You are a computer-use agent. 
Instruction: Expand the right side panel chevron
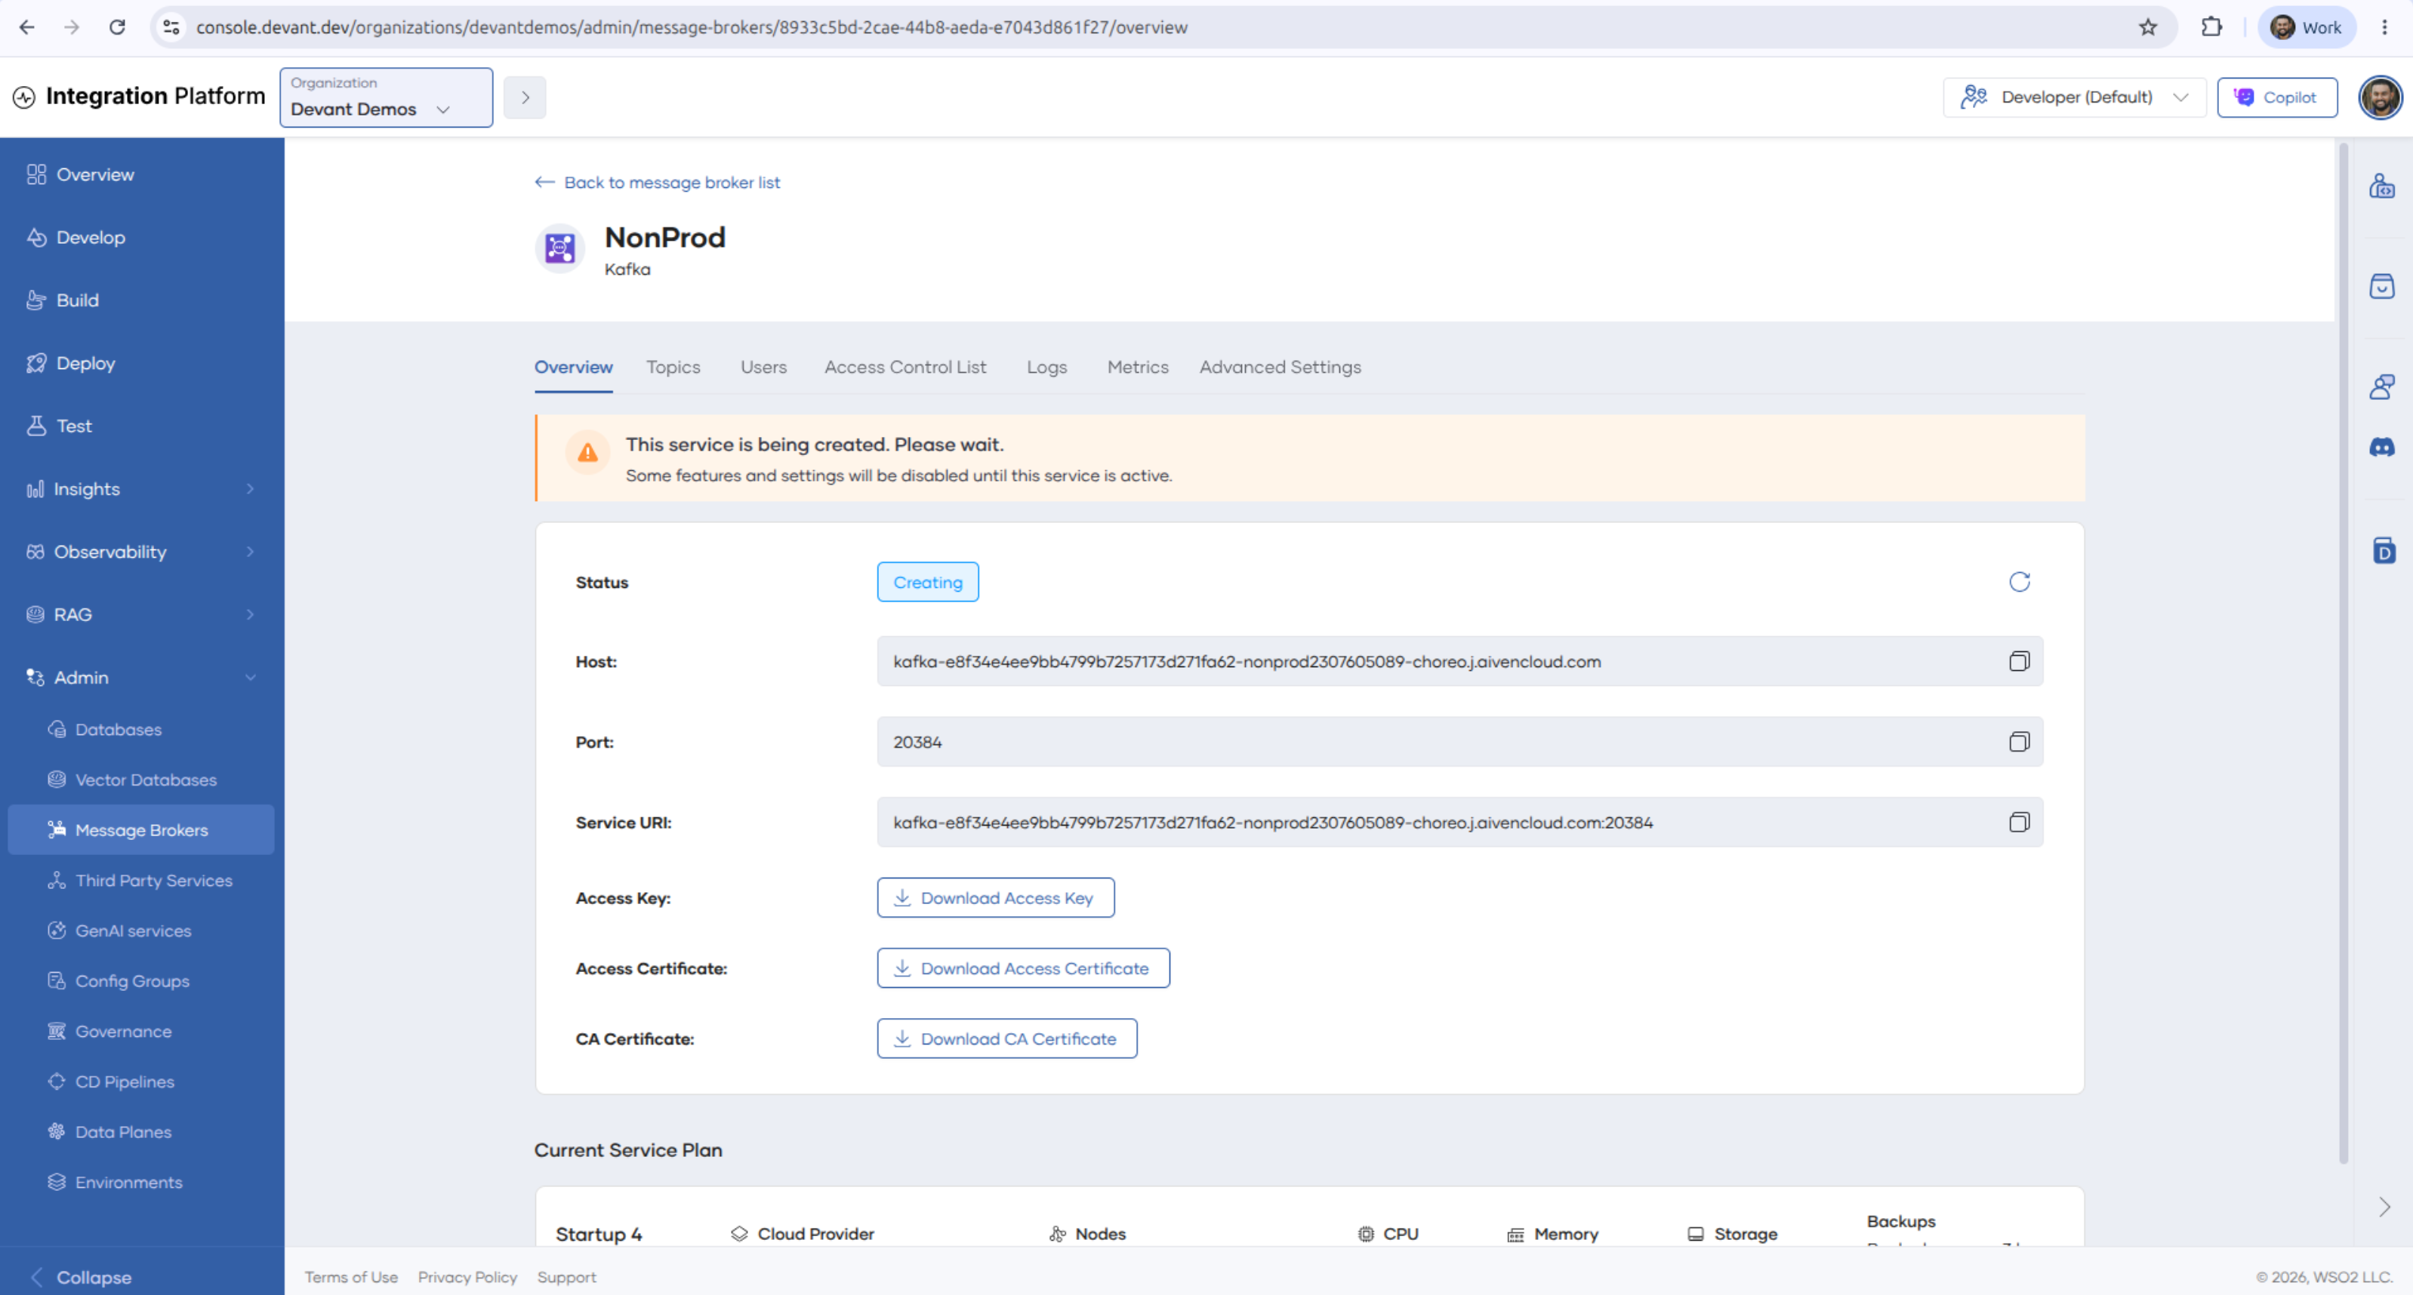click(2384, 1207)
